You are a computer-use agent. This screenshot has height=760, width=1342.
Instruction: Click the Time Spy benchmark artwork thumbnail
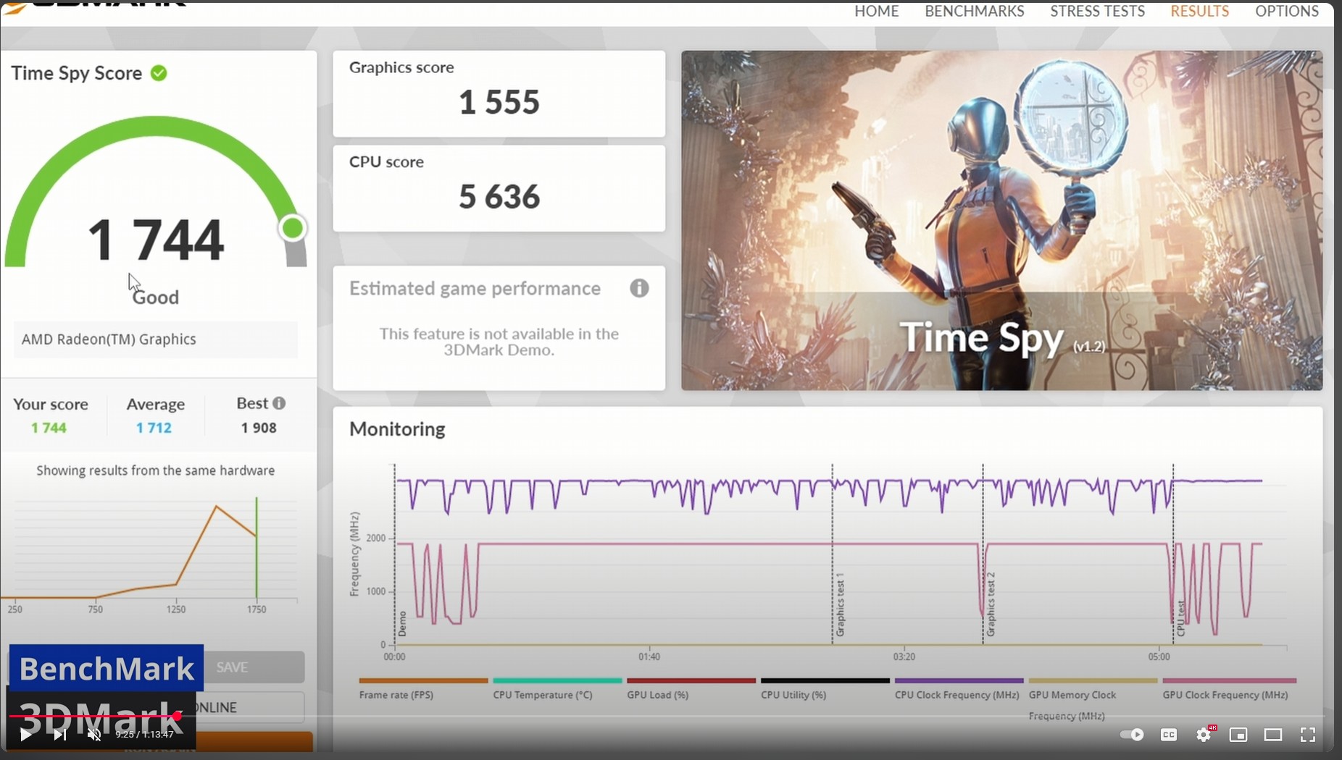pyautogui.click(x=1001, y=220)
